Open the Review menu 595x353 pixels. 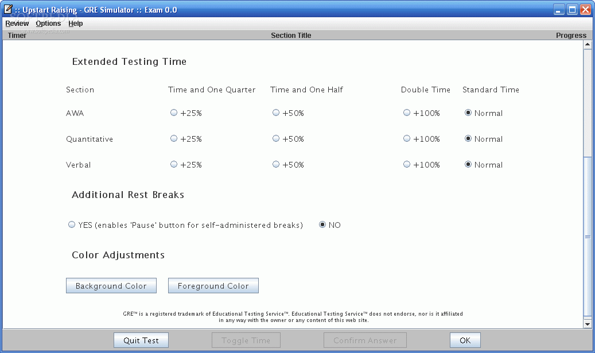point(17,24)
